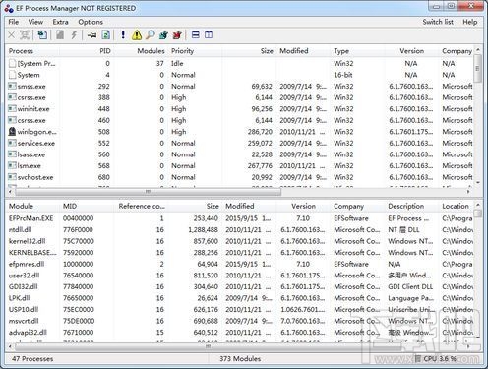The image size is (488, 369).
Task: Click the red arrow toolbar icon
Action: coord(177,34)
